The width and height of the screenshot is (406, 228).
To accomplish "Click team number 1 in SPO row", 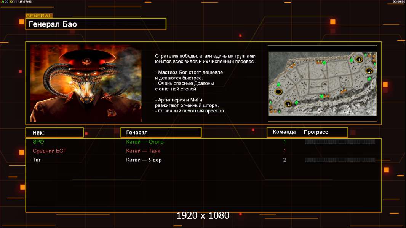I will click(x=285, y=142).
